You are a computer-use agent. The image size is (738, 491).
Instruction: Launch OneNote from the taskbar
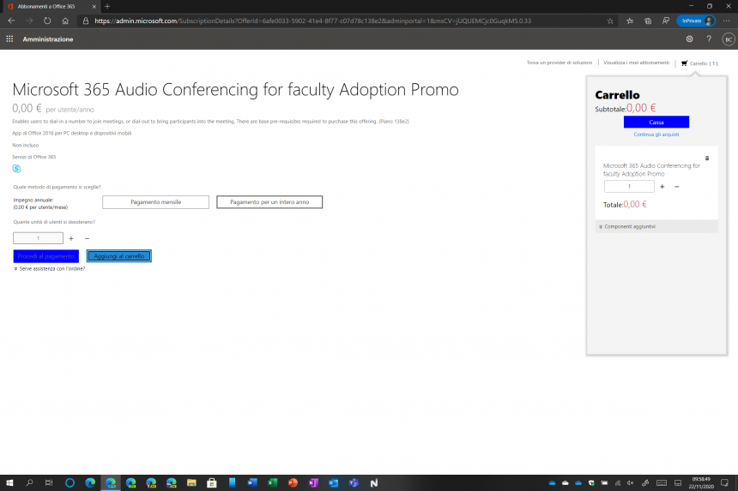(x=313, y=482)
